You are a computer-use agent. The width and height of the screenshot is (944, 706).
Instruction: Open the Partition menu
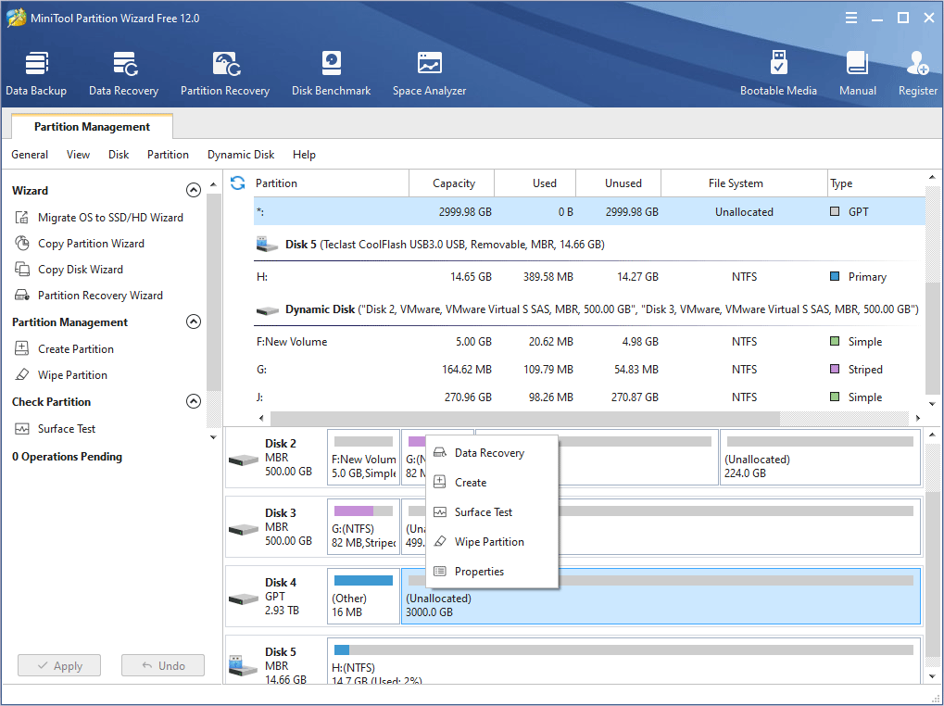[x=168, y=155]
